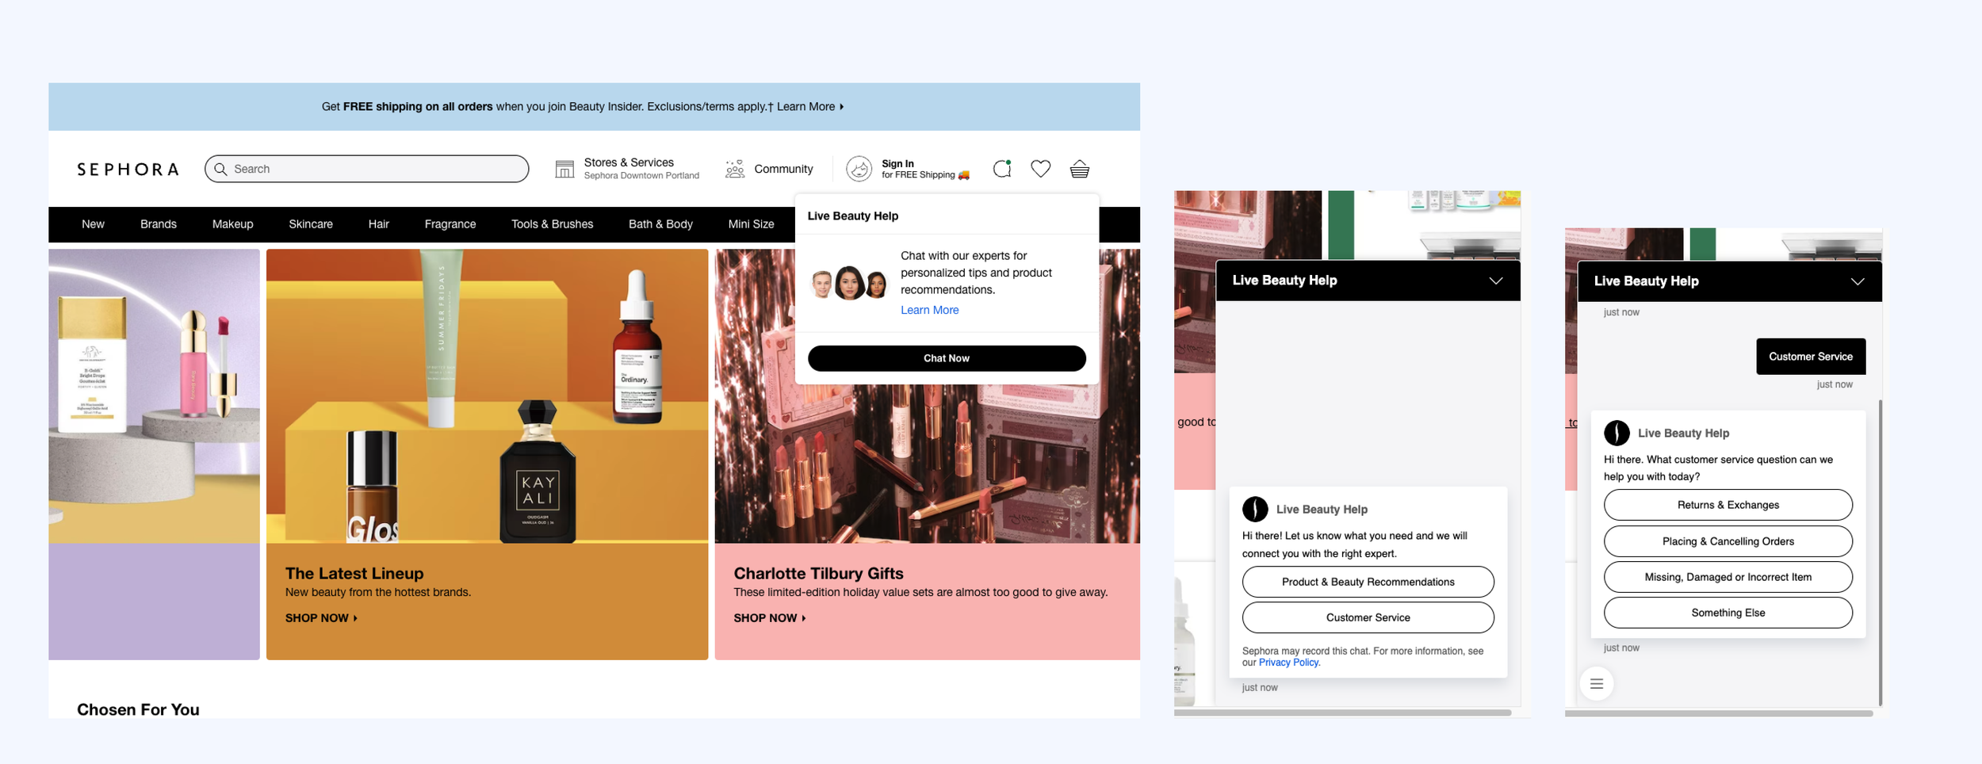The width and height of the screenshot is (1982, 764).
Task: Click middle chat horizontal scrollbar
Action: [1342, 712]
